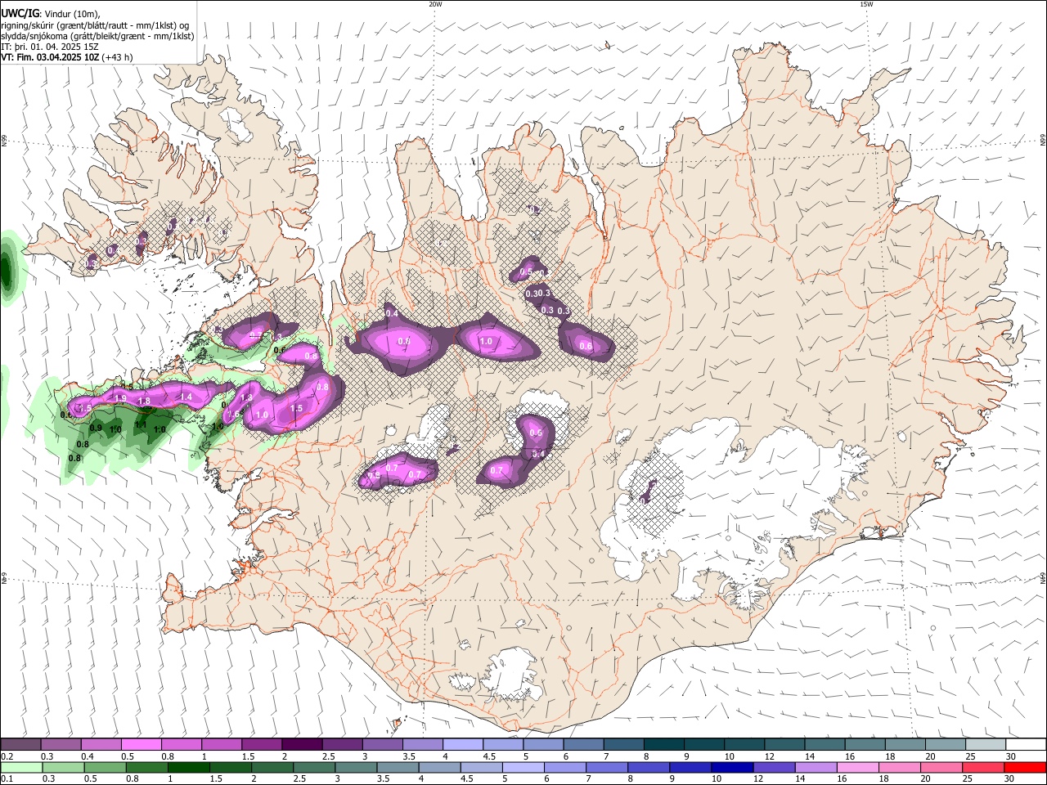Select the line 'rigning/skúrir (grænt/blátt/rautt - mm/1klst) og'
Image resolution: width=1047 pixels, height=785 pixels.
point(95,25)
